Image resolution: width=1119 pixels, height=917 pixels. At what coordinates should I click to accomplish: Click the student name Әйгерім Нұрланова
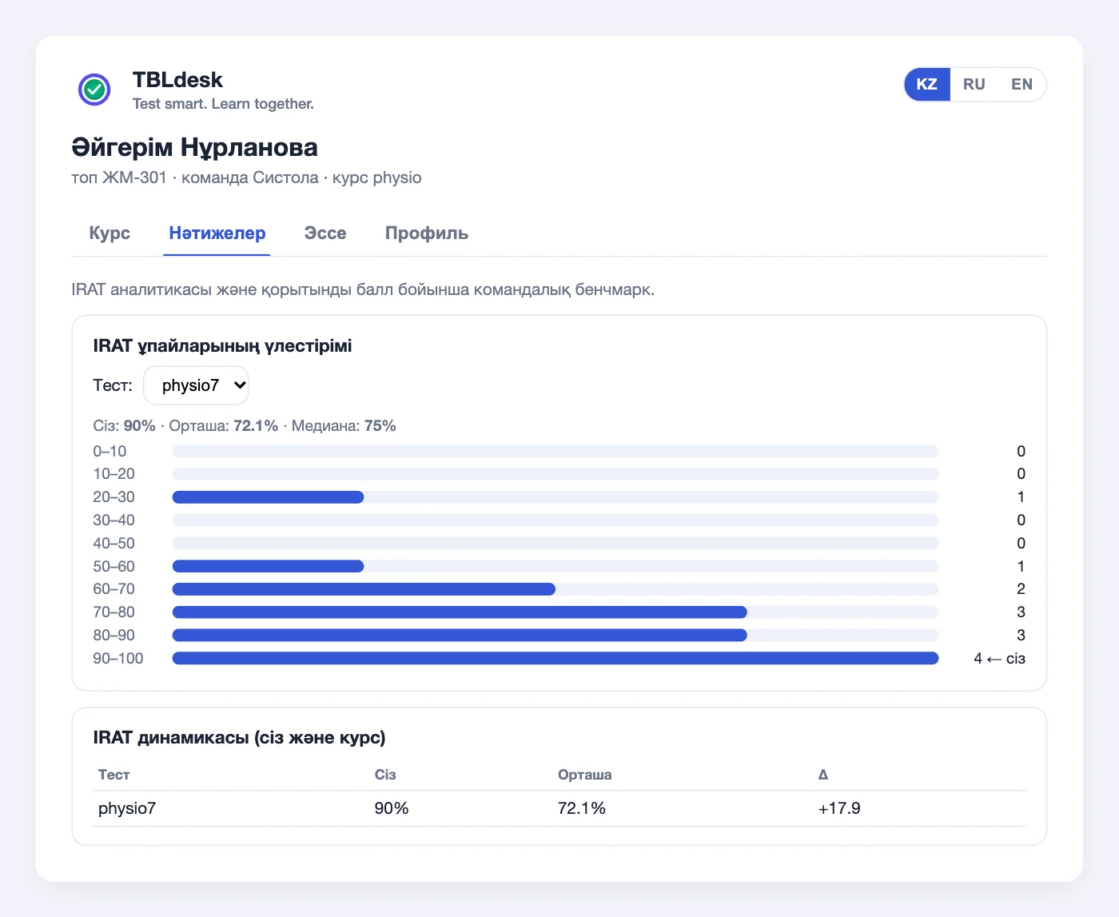tap(195, 147)
